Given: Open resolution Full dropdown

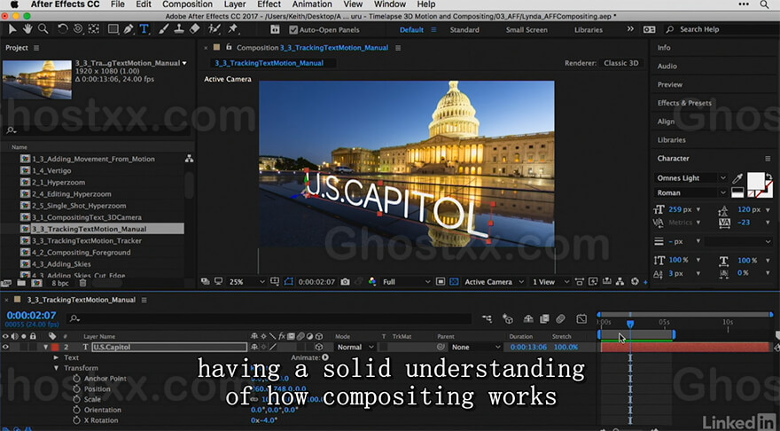Looking at the screenshot, I should point(406,282).
